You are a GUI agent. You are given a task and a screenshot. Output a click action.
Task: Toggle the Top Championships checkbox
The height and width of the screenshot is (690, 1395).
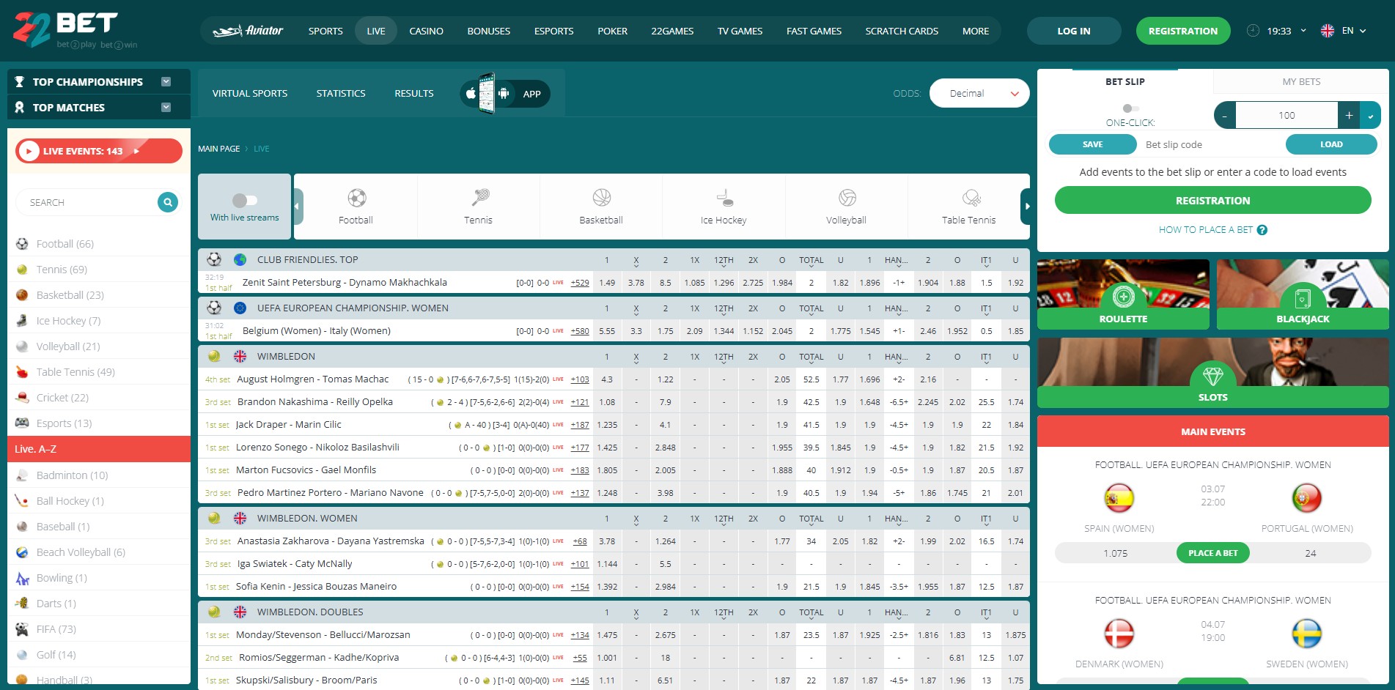click(x=166, y=81)
